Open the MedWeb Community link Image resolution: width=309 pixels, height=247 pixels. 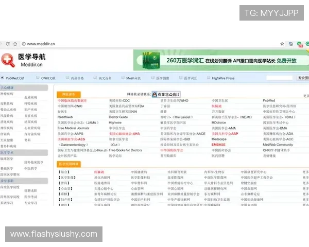278,145
